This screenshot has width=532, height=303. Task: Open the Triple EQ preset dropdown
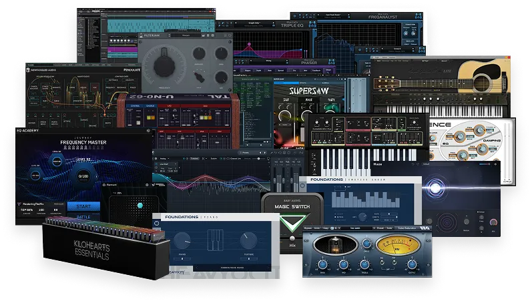[254, 23]
